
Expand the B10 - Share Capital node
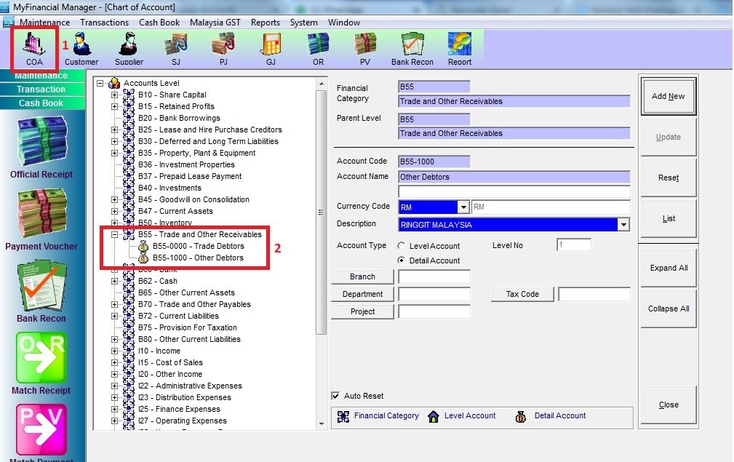[114, 95]
